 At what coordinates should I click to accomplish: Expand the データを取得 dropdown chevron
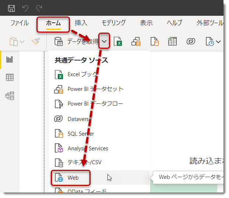pos(104,41)
